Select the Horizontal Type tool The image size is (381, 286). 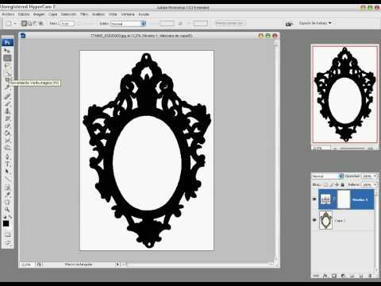tap(7, 164)
